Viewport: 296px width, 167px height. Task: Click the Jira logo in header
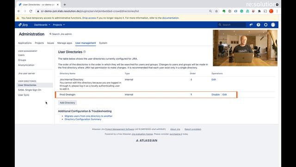point(23,25)
